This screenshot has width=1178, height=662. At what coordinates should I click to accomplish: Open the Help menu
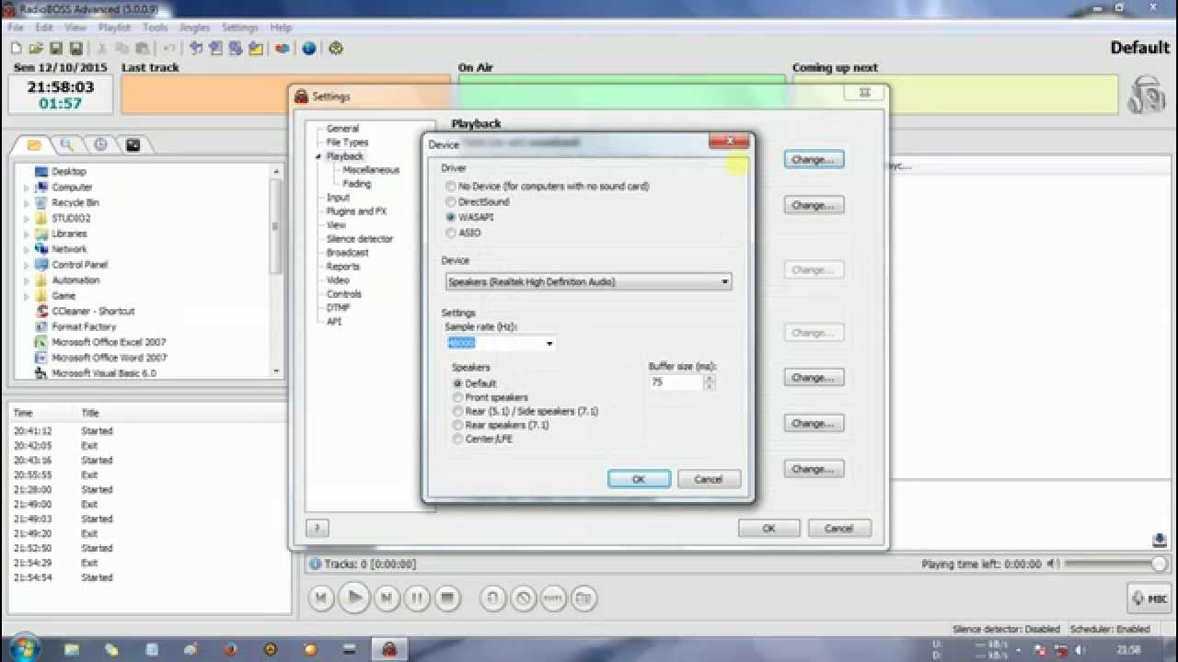(281, 28)
